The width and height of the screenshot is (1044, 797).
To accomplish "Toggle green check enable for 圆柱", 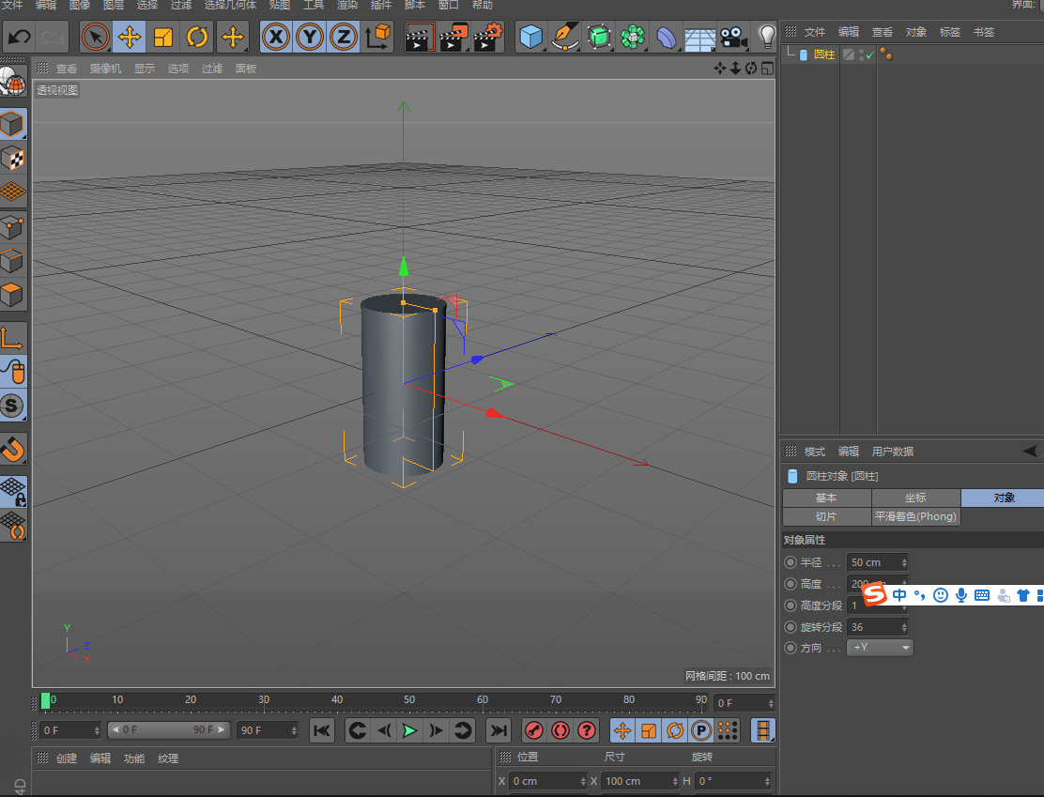I will click(869, 55).
